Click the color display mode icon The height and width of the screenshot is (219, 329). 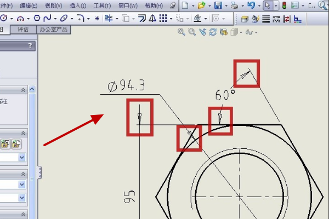point(298,19)
